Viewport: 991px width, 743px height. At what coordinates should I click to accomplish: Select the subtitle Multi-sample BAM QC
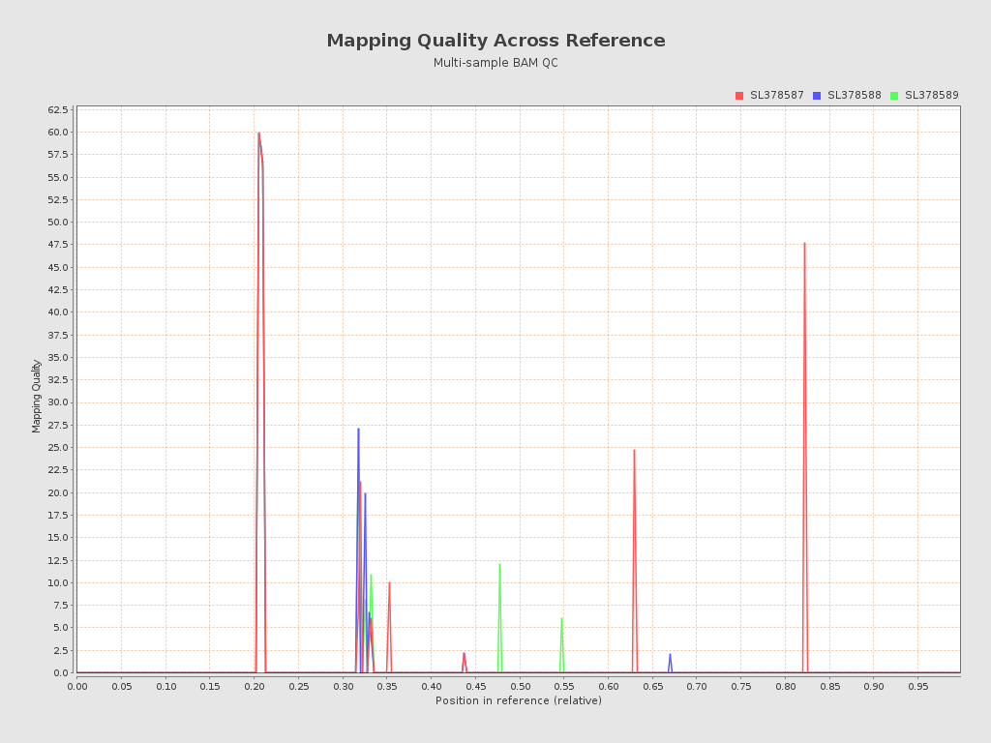[x=495, y=62]
